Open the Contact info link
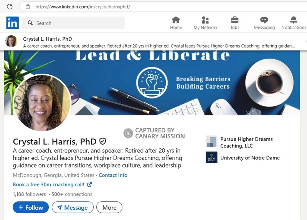 pyautogui.click(x=113, y=175)
